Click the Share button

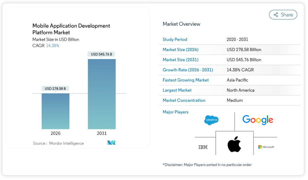[283, 15]
